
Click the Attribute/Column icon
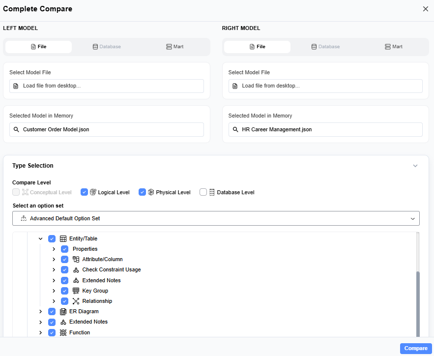click(76, 260)
